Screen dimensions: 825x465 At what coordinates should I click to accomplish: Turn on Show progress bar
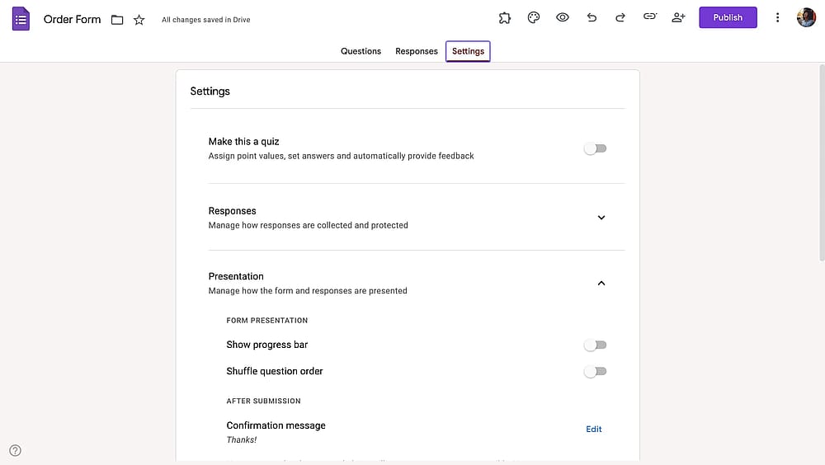[x=595, y=345]
